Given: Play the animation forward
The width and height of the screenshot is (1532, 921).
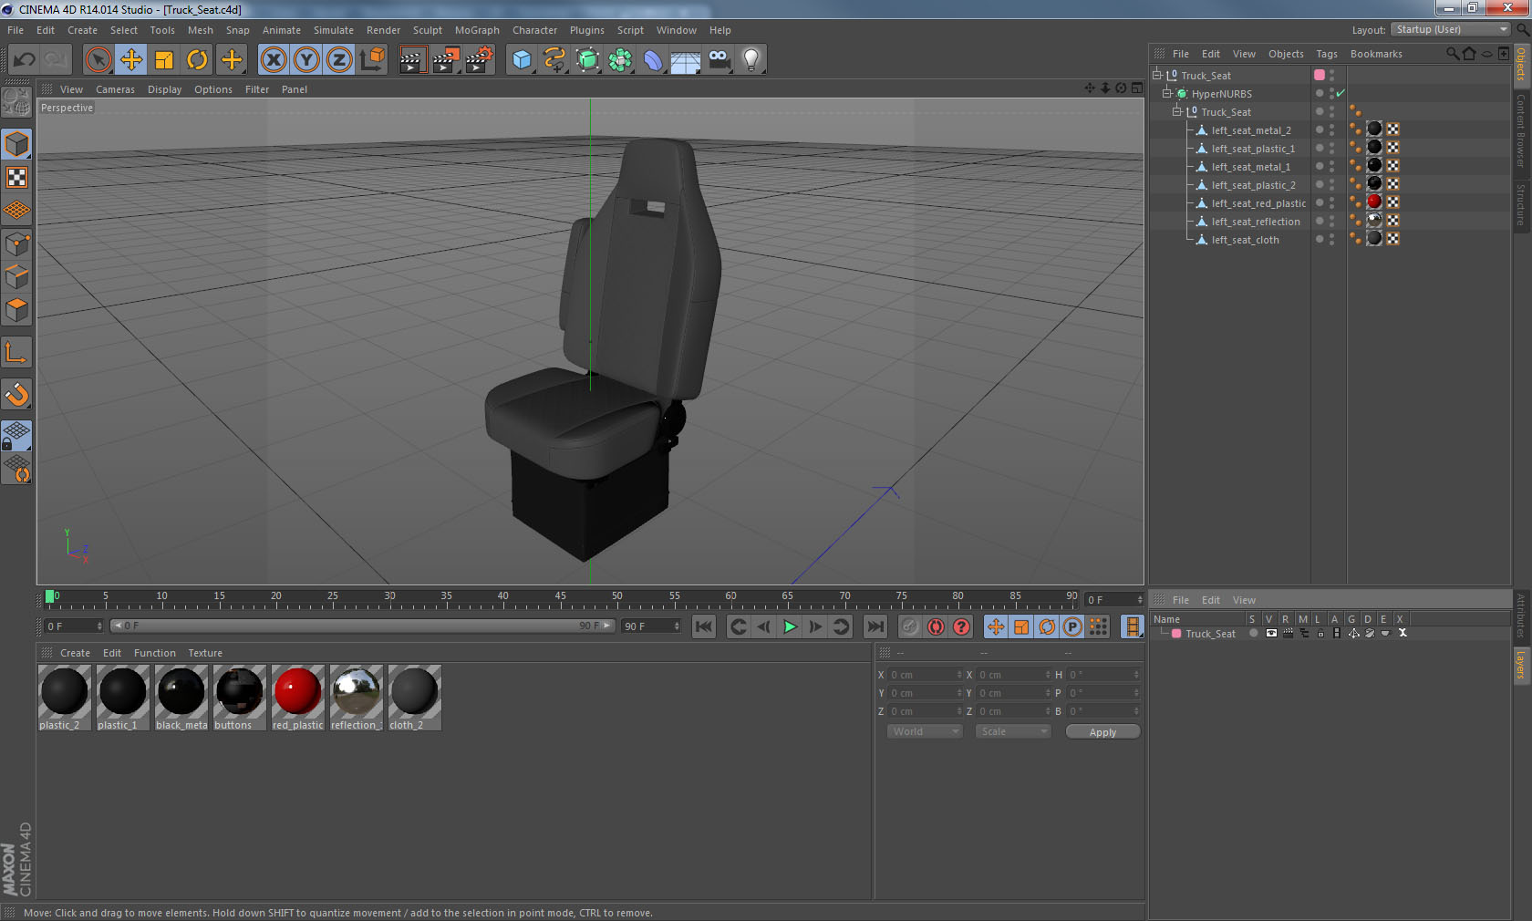Looking at the screenshot, I should click(x=790, y=626).
